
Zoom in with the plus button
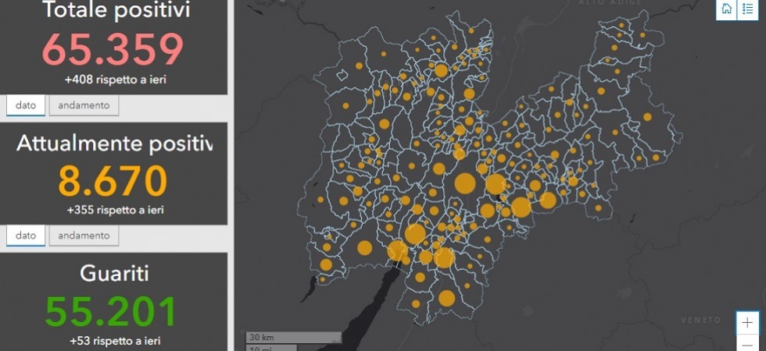click(747, 323)
